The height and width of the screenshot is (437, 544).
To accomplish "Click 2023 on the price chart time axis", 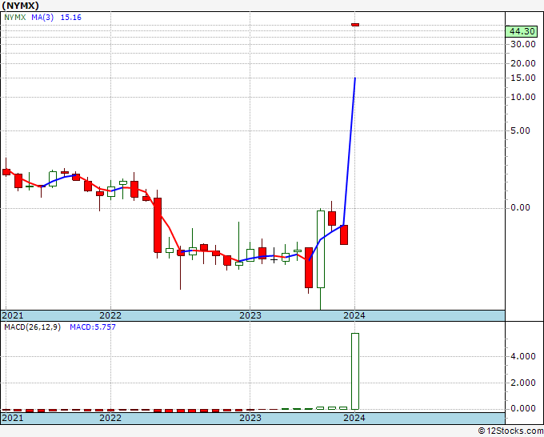I will point(250,315).
